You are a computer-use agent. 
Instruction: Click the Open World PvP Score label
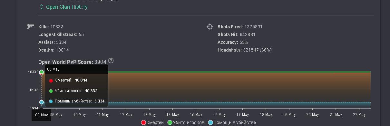point(66,62)
